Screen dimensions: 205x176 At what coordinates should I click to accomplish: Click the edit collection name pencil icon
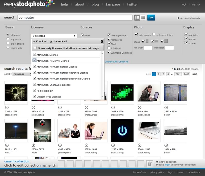coord(54,165)
